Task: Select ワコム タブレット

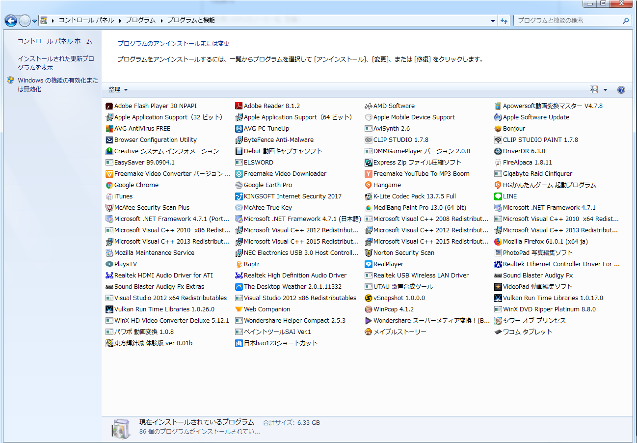Action: 524,332
